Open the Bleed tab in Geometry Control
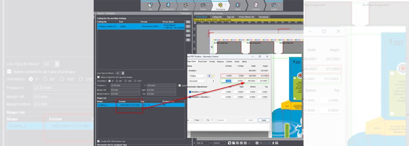 click(x=244, y=62)
